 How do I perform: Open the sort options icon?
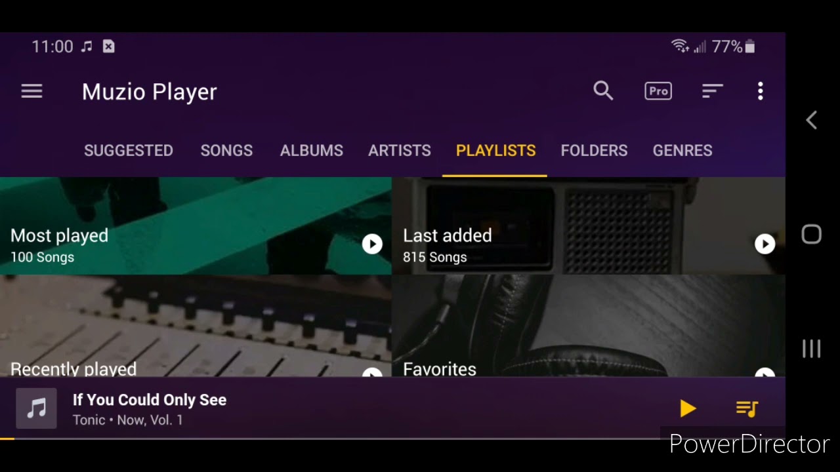pos(712,91)
